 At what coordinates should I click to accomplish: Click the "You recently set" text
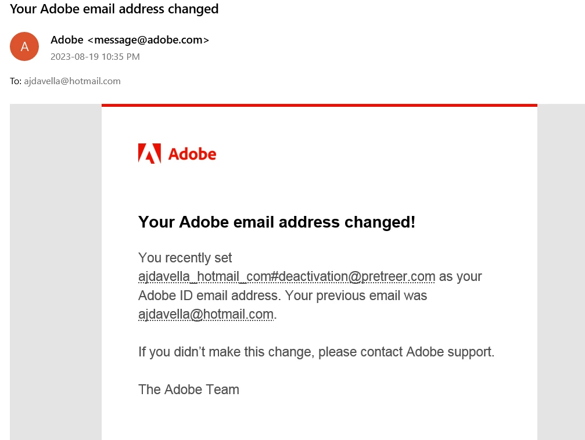185,258
